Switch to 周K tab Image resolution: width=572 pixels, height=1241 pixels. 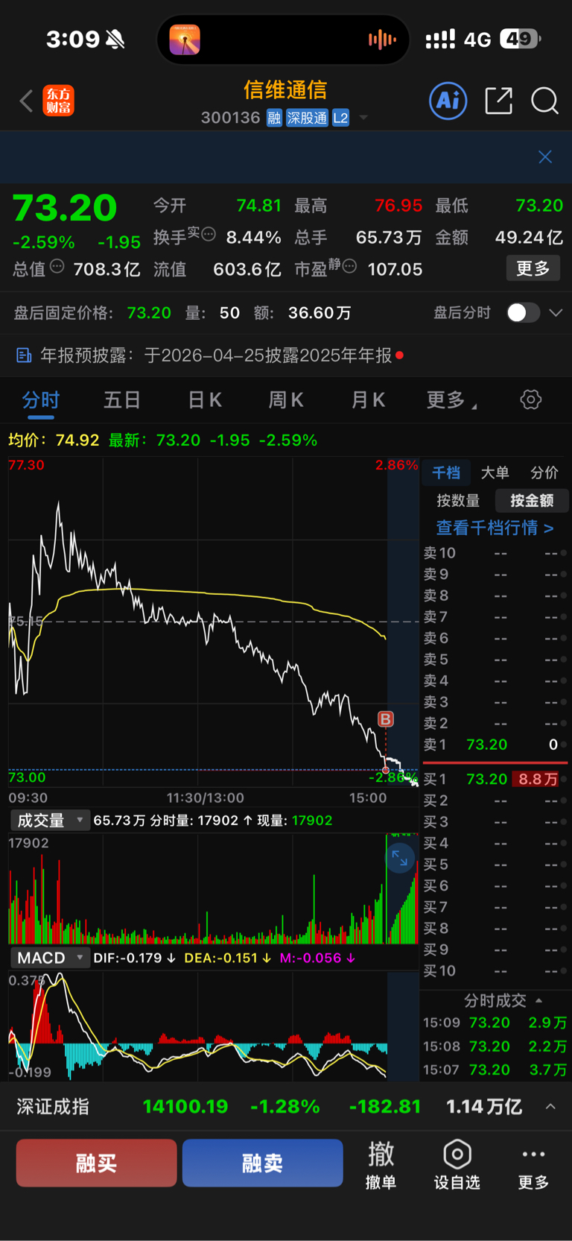286,400
